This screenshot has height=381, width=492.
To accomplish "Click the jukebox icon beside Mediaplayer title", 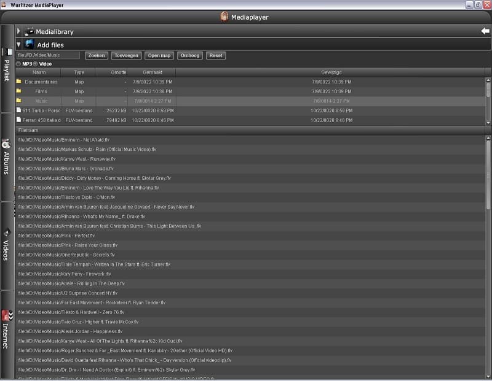I will coord(224,17).
